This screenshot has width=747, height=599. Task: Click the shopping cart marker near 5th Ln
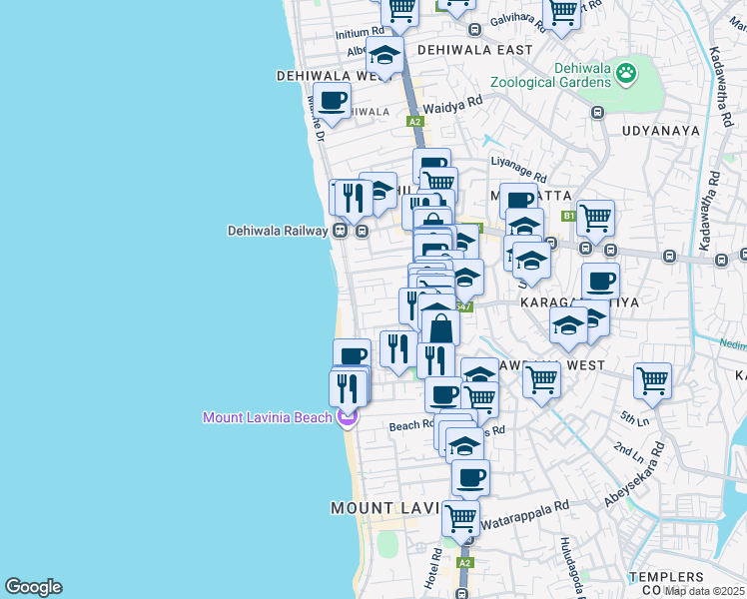pyautogui.click(x=652, y=380)
